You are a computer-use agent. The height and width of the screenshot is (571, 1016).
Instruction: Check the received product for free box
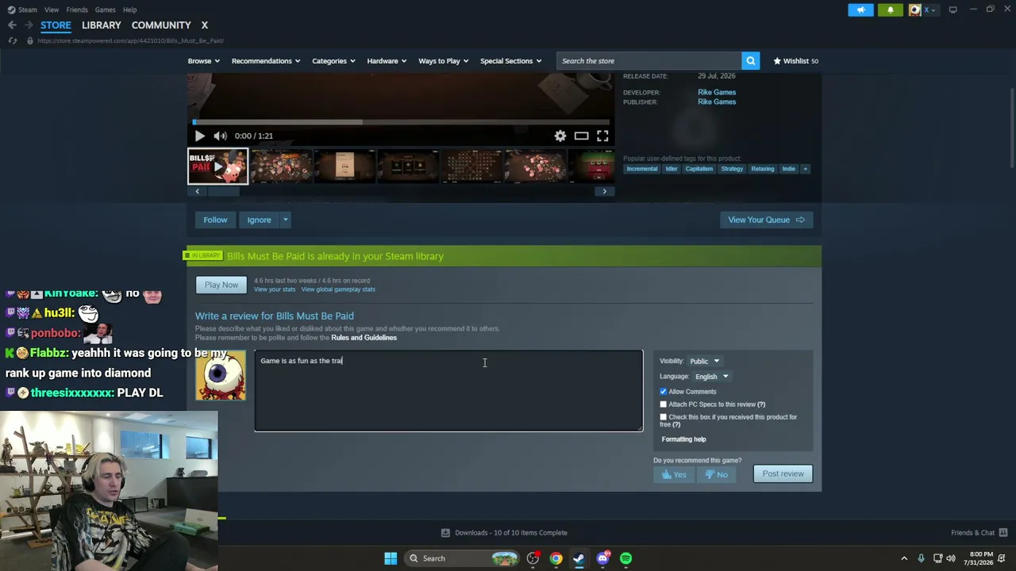tap(664, 417)
